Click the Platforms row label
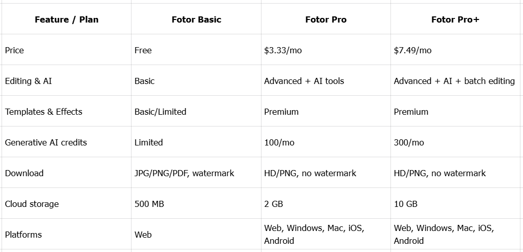 pos(24,235)
